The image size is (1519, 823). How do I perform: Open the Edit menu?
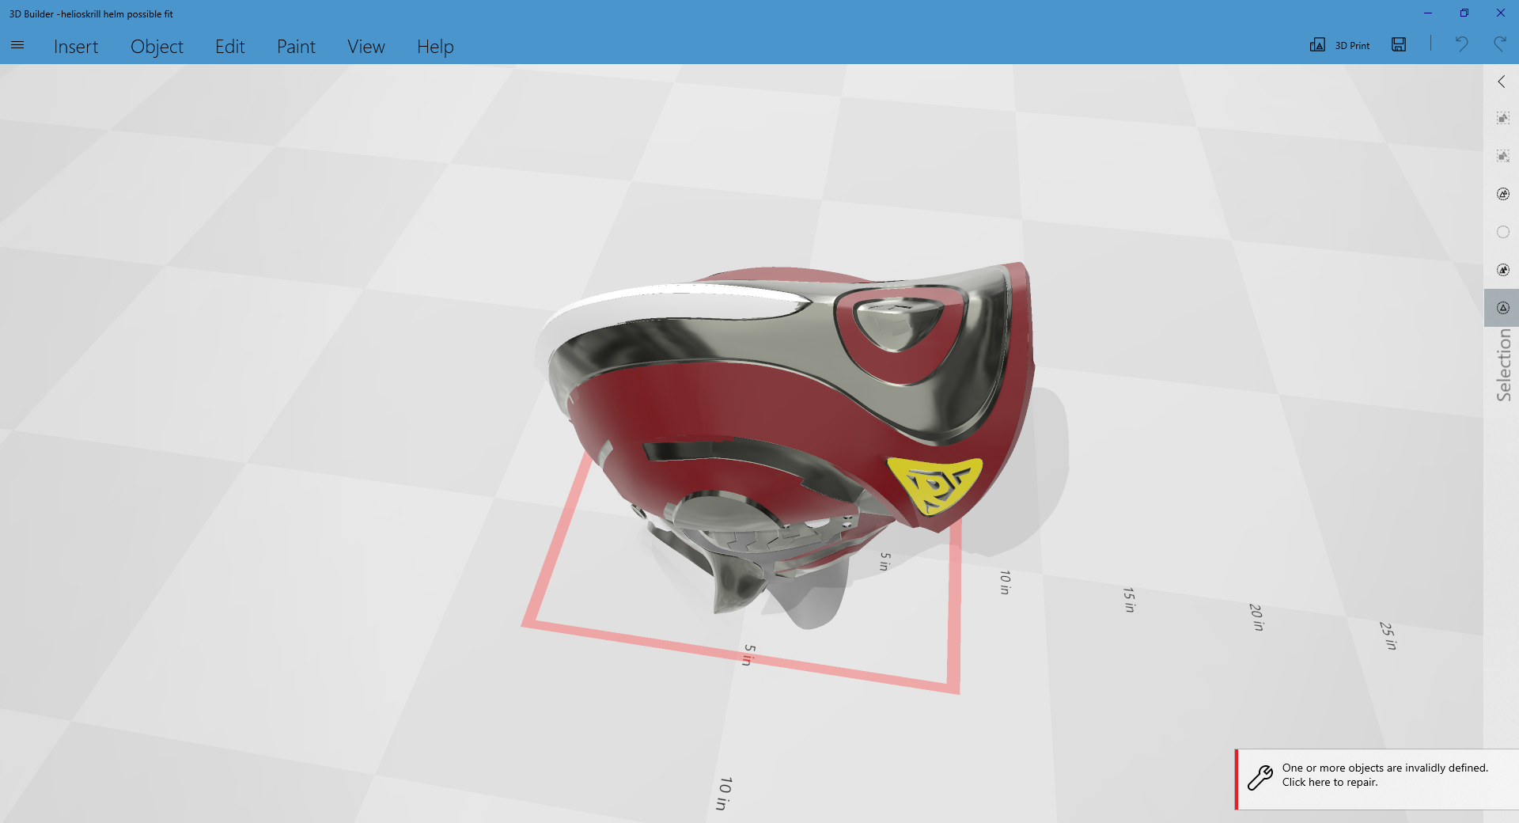[x=230, y=47]
